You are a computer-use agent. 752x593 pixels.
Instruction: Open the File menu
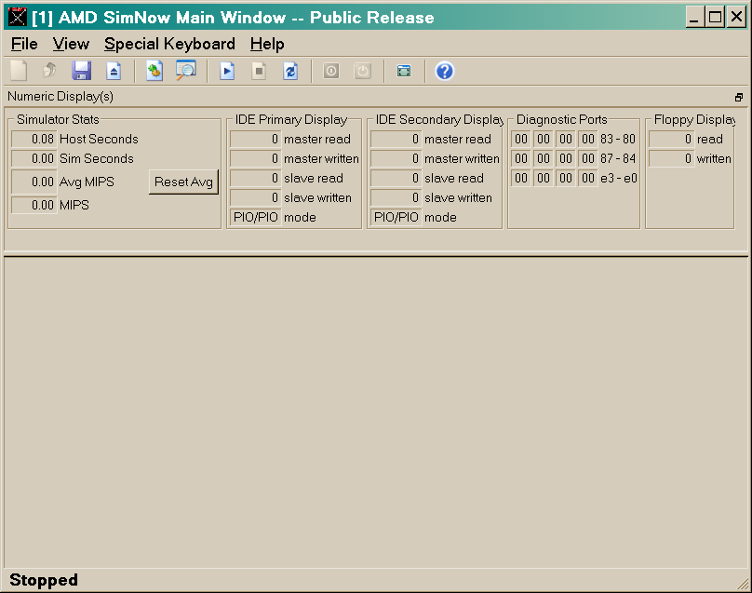click(x=24, y=44)
